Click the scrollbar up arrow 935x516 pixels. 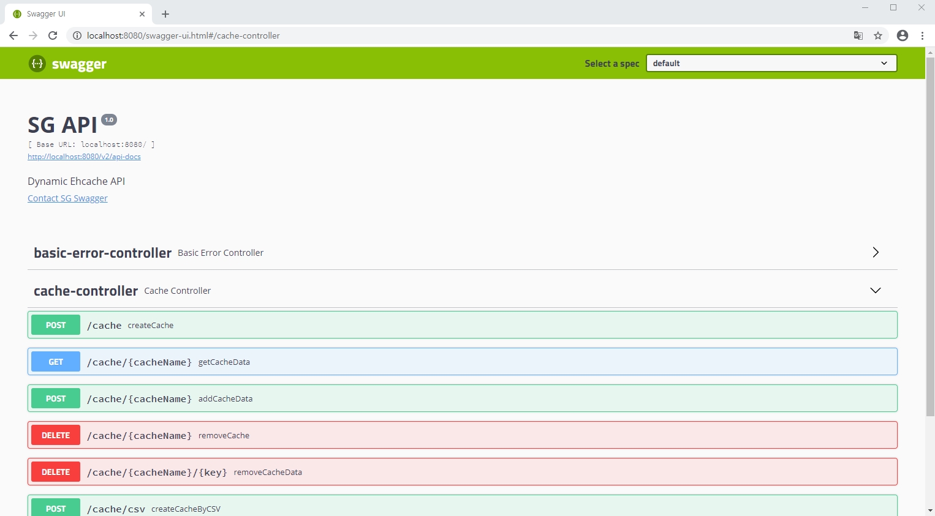coord(930,53)
